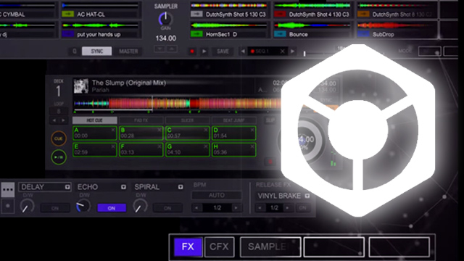Turn on the DELAY effect

tap(55, 208)
